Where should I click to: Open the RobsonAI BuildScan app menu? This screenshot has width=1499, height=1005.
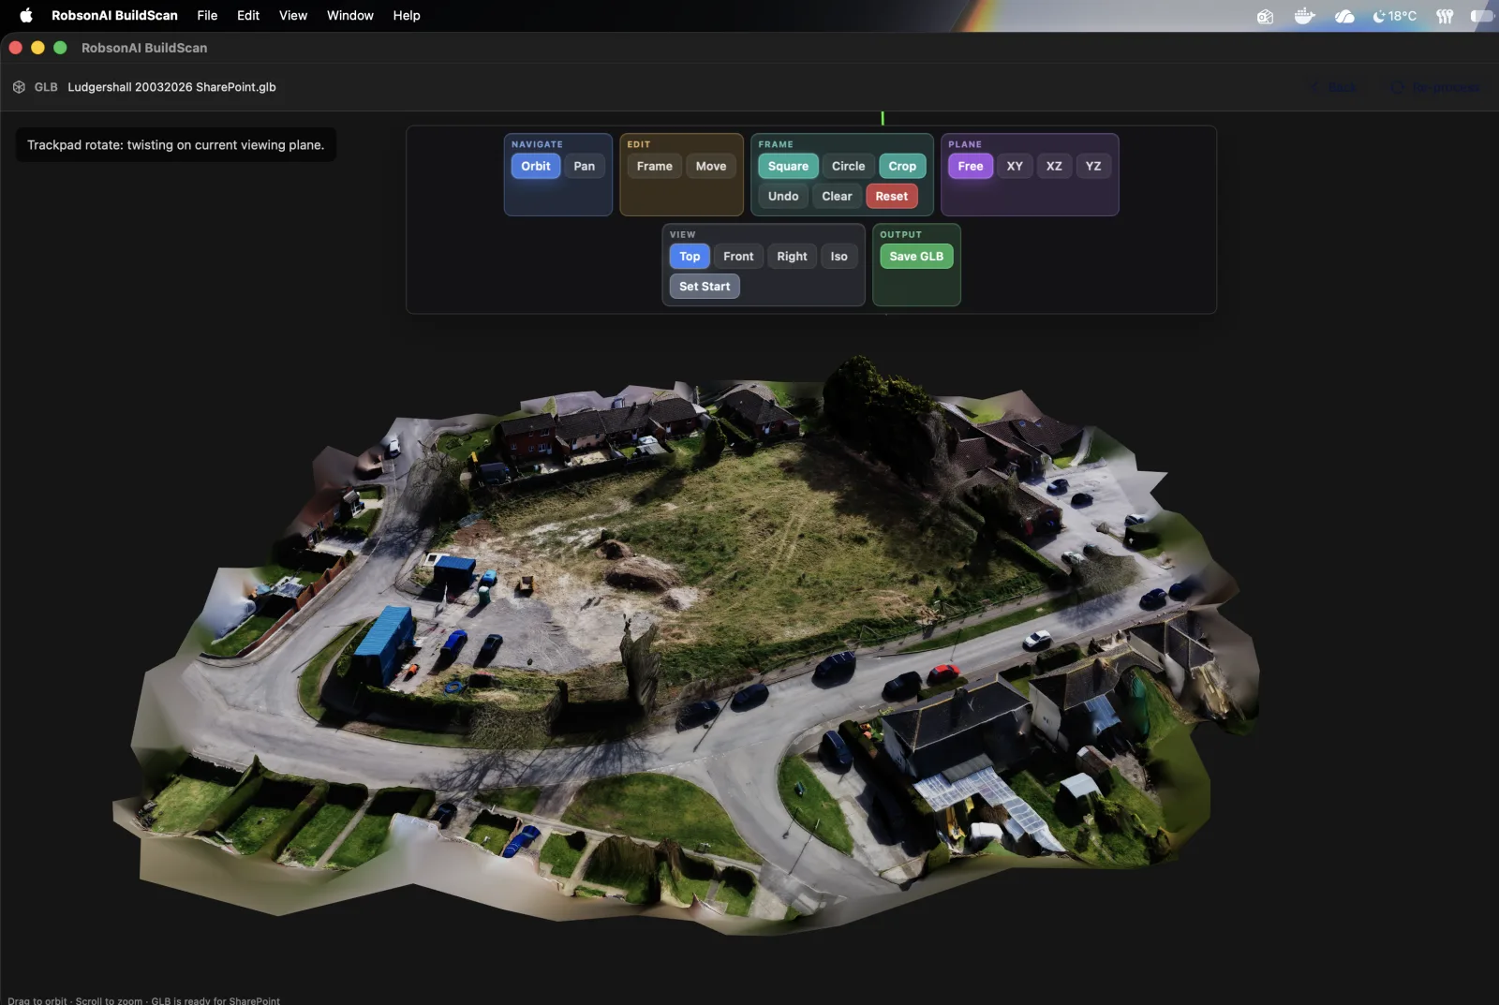tap(114, 15)
